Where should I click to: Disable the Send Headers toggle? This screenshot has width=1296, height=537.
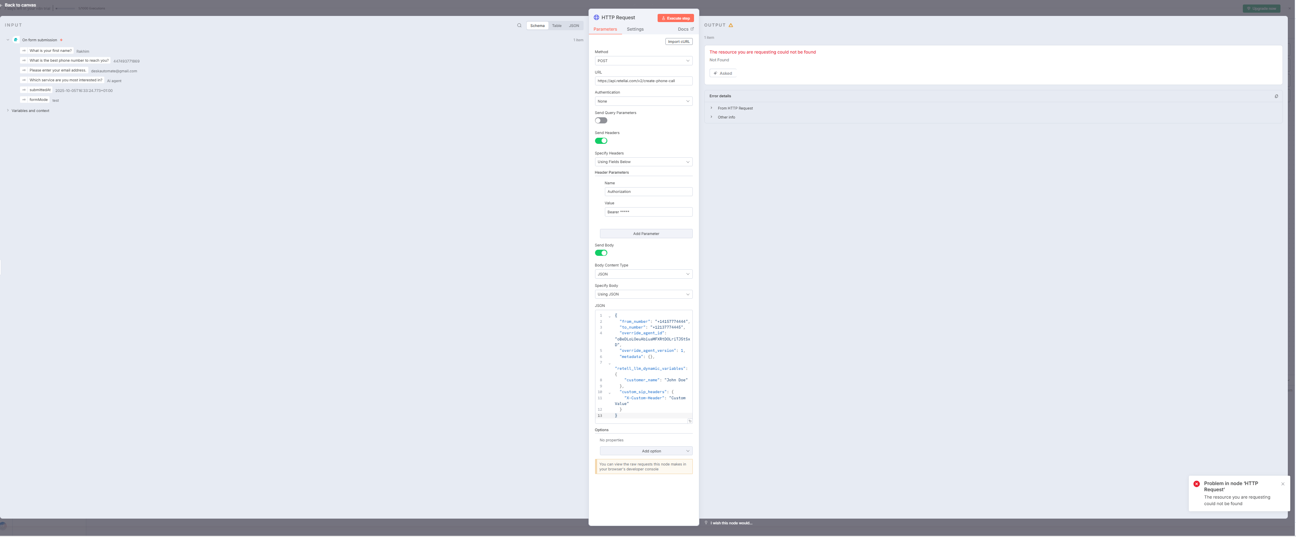pos(601,141)
